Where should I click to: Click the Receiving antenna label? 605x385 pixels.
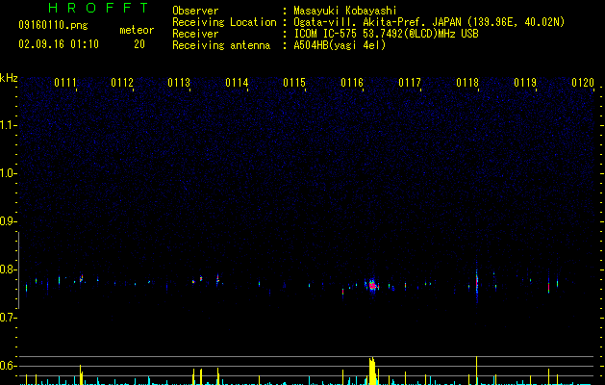click(221, 45)
